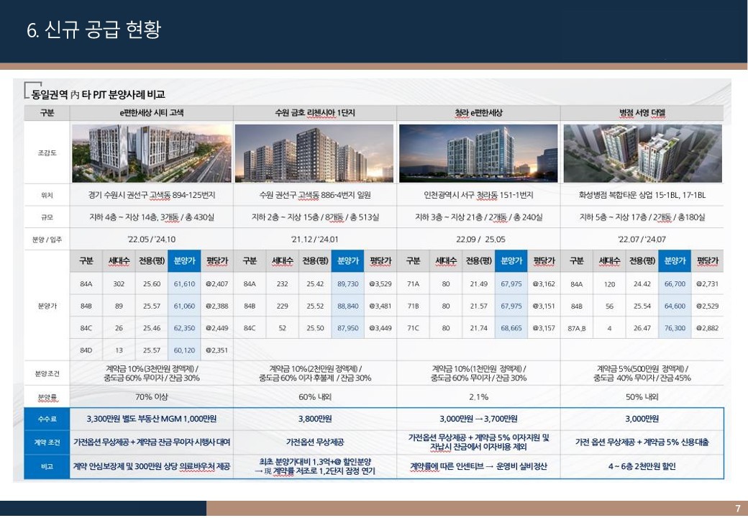748x518 pixels.
Task: Click row label '분양 / 입주'
Action: 47,240
